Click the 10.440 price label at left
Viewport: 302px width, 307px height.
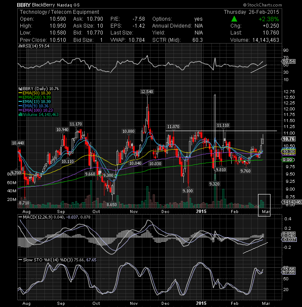click(18, 143)
